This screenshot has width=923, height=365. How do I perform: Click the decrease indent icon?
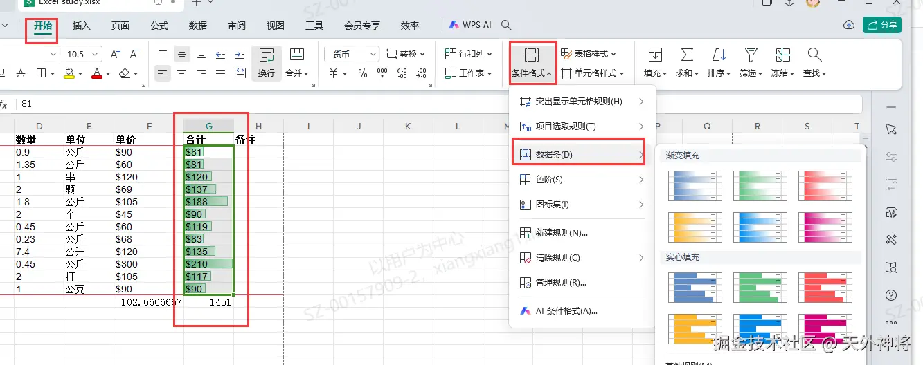[220, 54]
